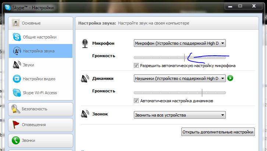This screenshot has width=267, height=151.
Task: Open the Основные settings section
Action: pyautogui.click(x=40, y=23)
